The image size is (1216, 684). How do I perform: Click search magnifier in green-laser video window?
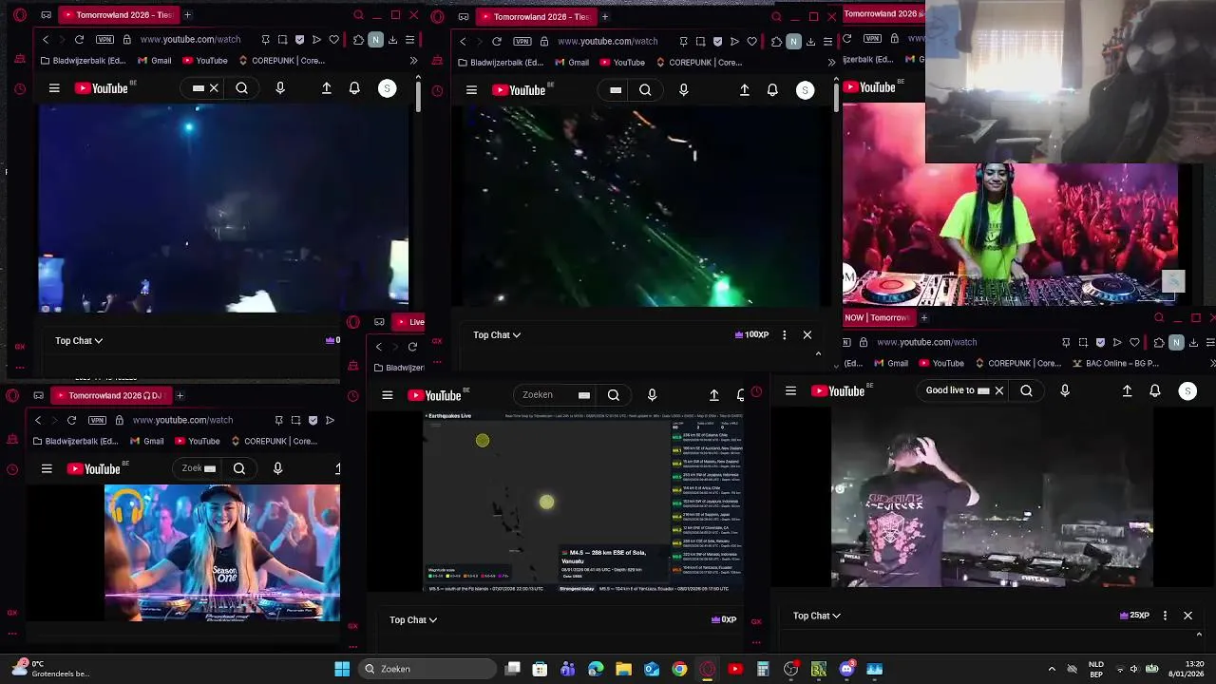pos(645,90)
